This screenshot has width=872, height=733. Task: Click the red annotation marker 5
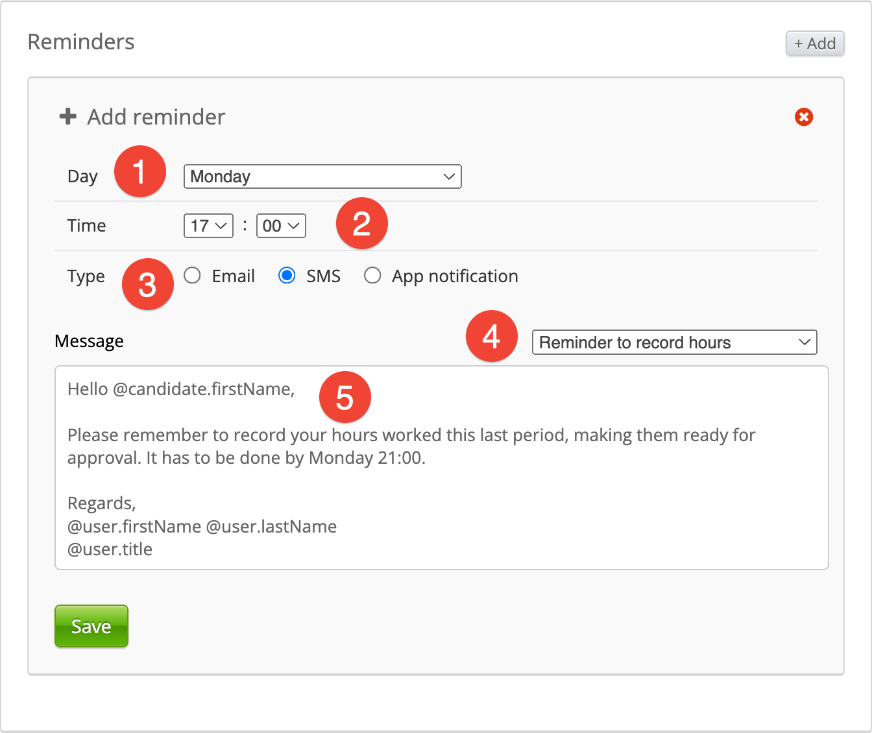pyautogui.click(x=345, y=396)
